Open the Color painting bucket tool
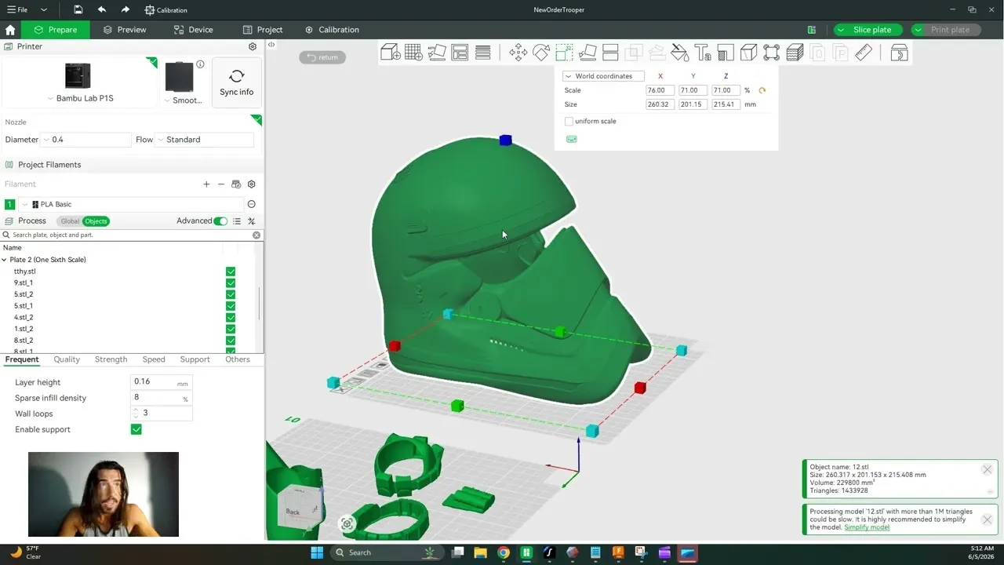 (x=680, y=53)
